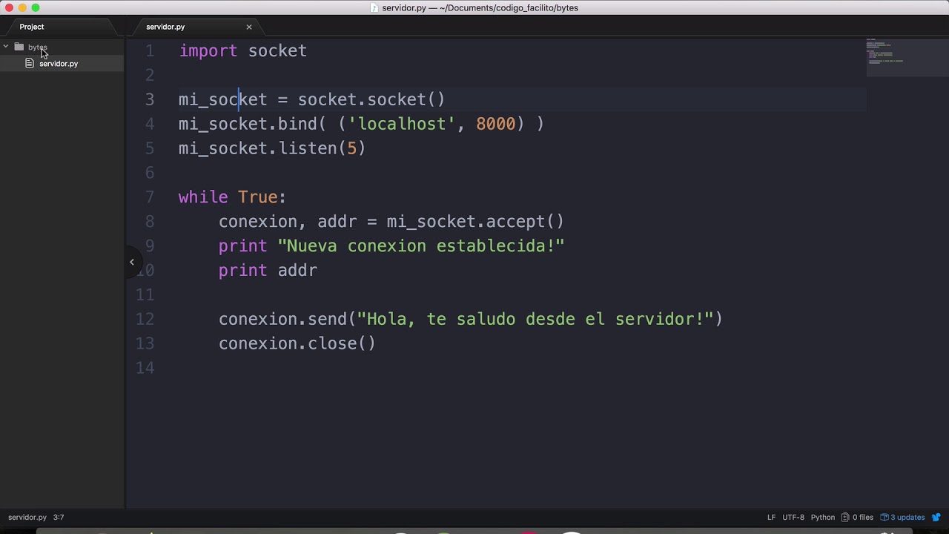Click line number 7 in the gutter
The height and width of the screenshot is (534, 949).
click(x=150, y=197)
